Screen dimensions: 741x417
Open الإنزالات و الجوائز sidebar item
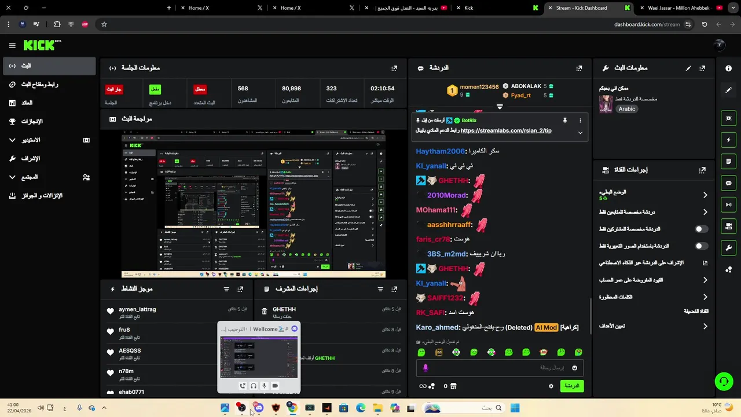coord(50,196)
